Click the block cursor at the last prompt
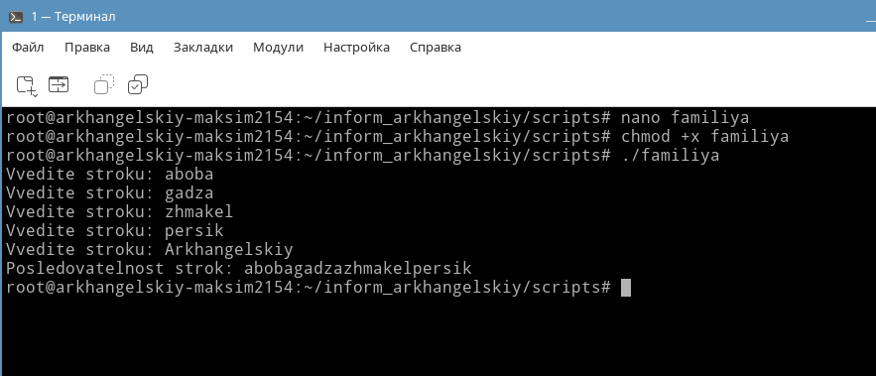This screenshot has width=876, height=376. [626, 288]
